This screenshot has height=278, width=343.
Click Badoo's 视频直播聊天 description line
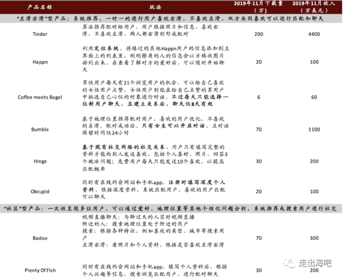138,217
